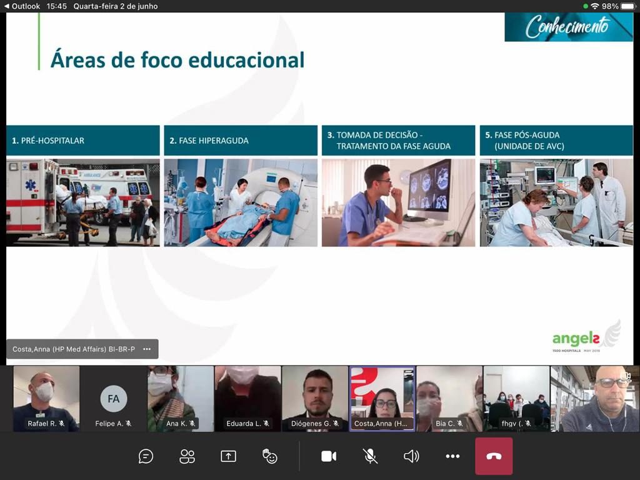Tap the Wi-Fi icon in status bar
Image resolution: width=640 pixels, height=480 pixels.
click(594, 6)
